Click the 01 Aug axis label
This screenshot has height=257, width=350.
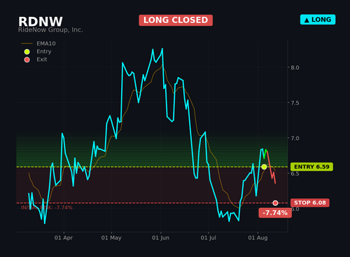258,238
